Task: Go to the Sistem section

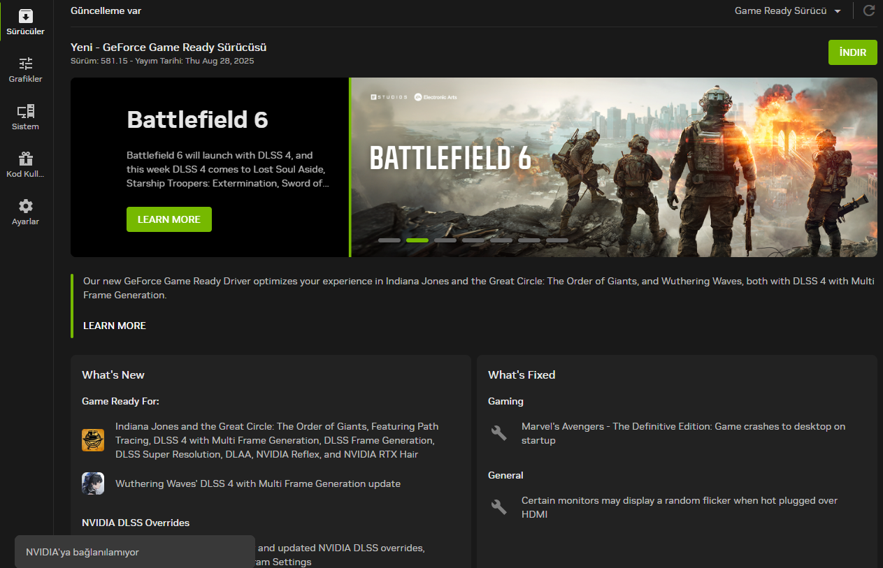Action: [x=25, y=117]
